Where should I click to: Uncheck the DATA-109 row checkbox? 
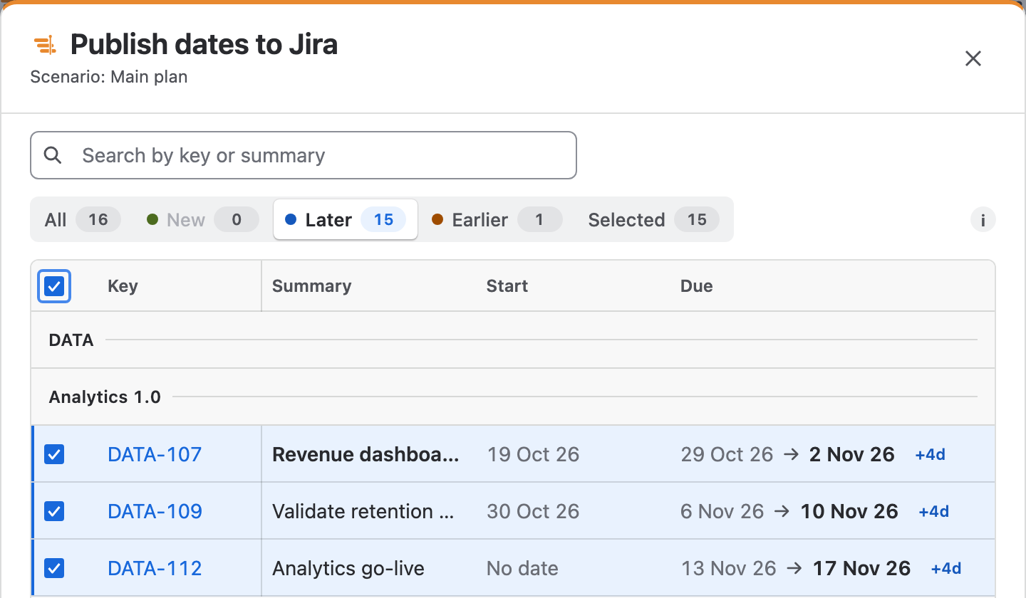[54, 511]
